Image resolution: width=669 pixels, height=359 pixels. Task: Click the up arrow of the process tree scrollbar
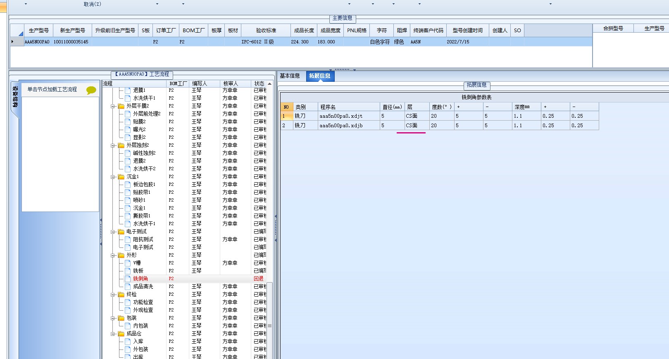click(270, 83)
